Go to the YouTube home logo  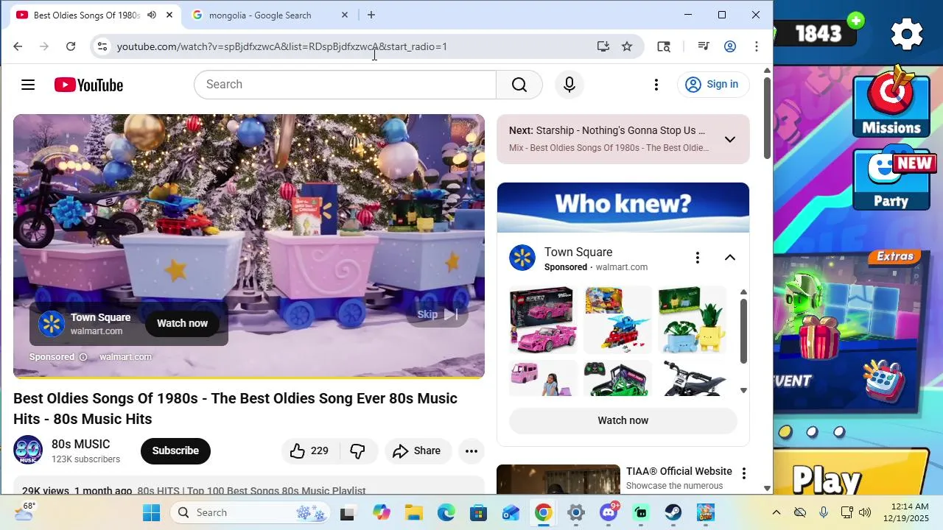pos(88,85)
